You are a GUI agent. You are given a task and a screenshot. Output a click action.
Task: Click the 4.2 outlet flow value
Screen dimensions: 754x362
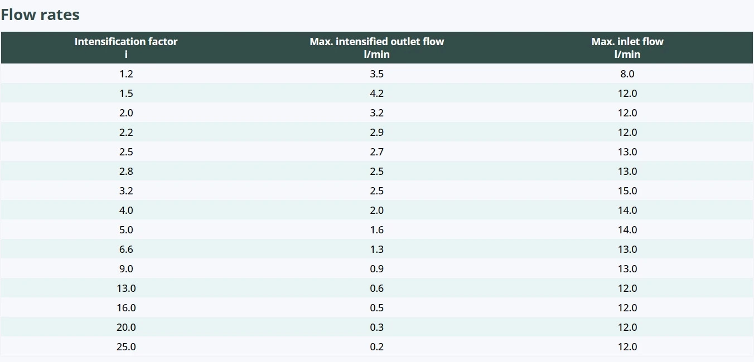coord(377,94)
